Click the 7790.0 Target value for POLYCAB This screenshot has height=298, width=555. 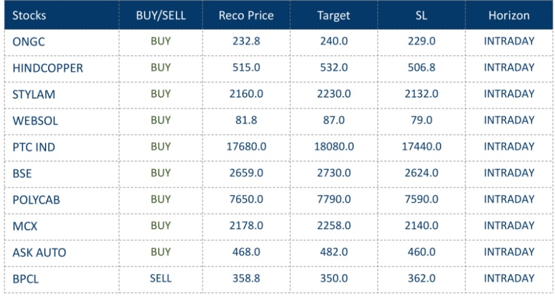(333, 199)
